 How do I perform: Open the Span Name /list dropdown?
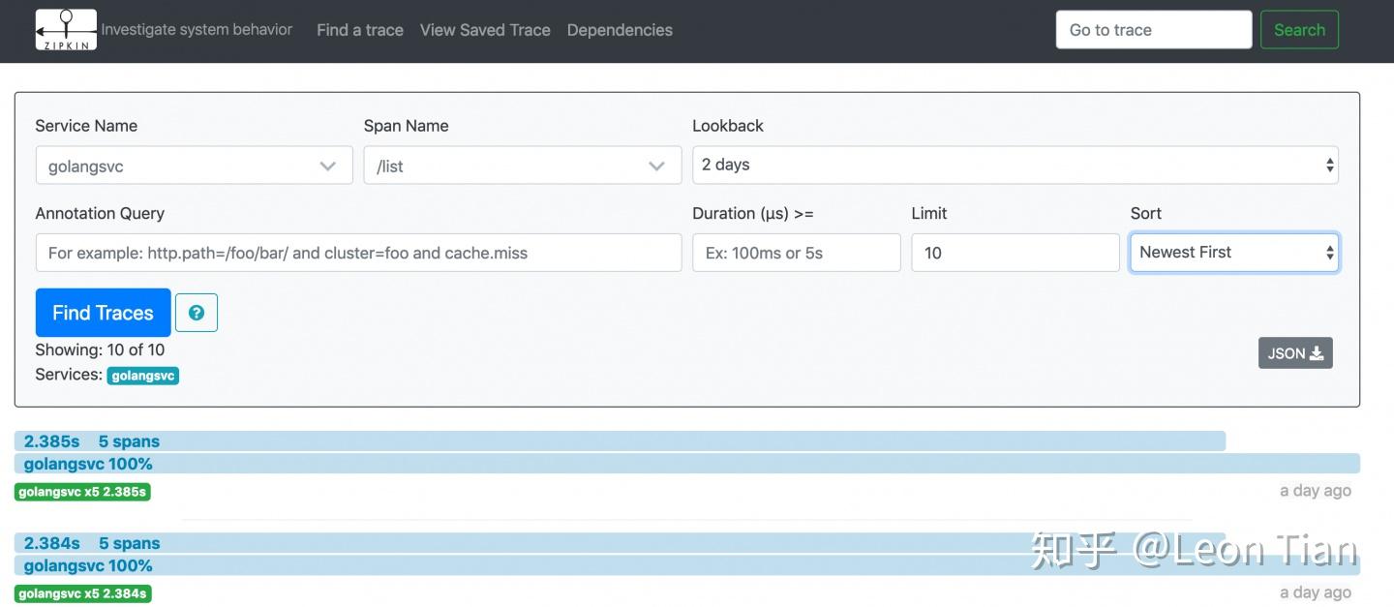(522, 166)
